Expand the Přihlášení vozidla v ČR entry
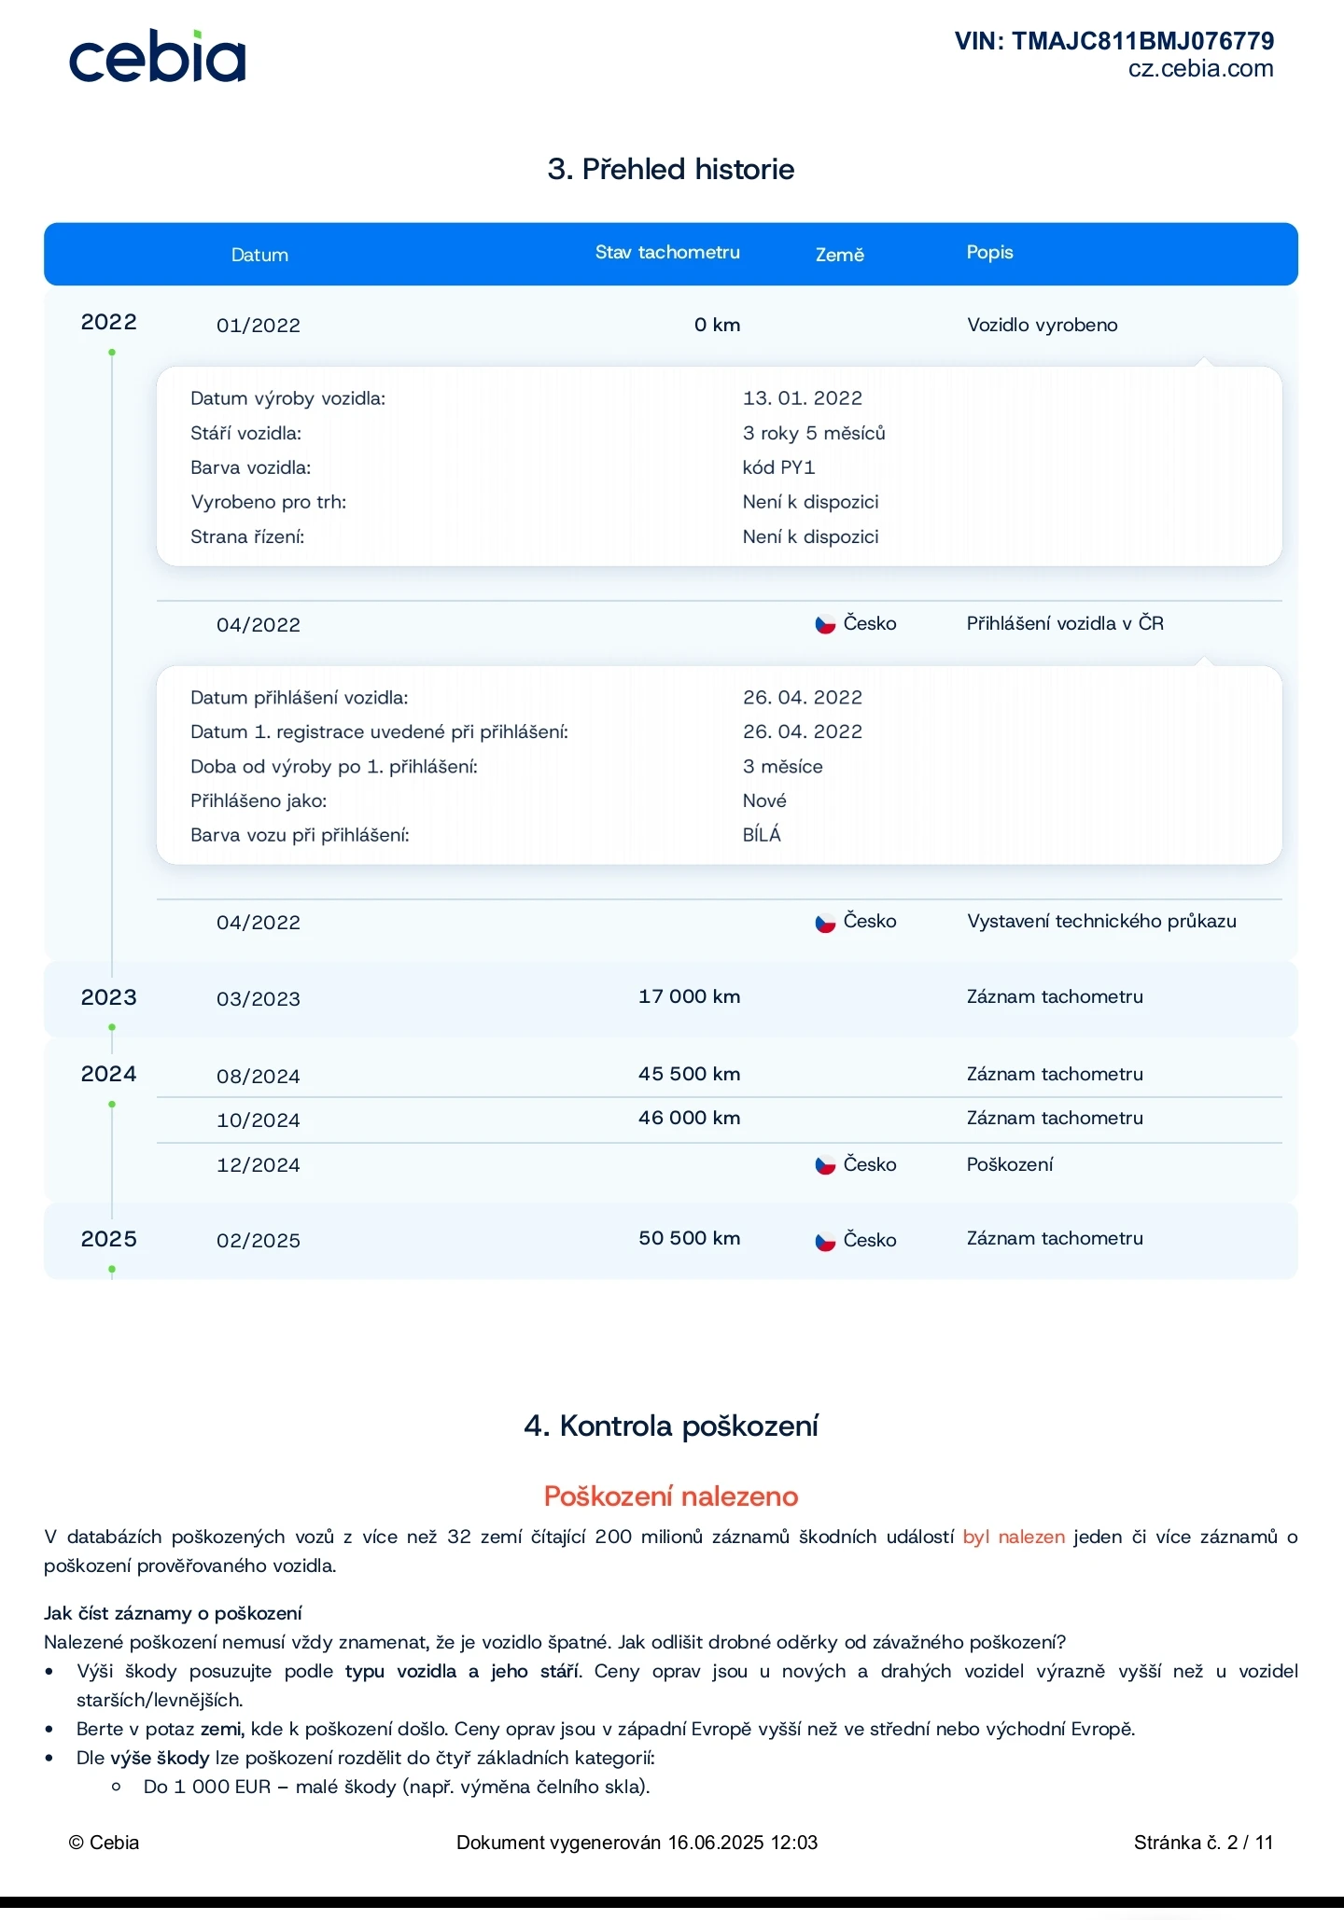1344x1920 pixels. (x=1064, y=624)
